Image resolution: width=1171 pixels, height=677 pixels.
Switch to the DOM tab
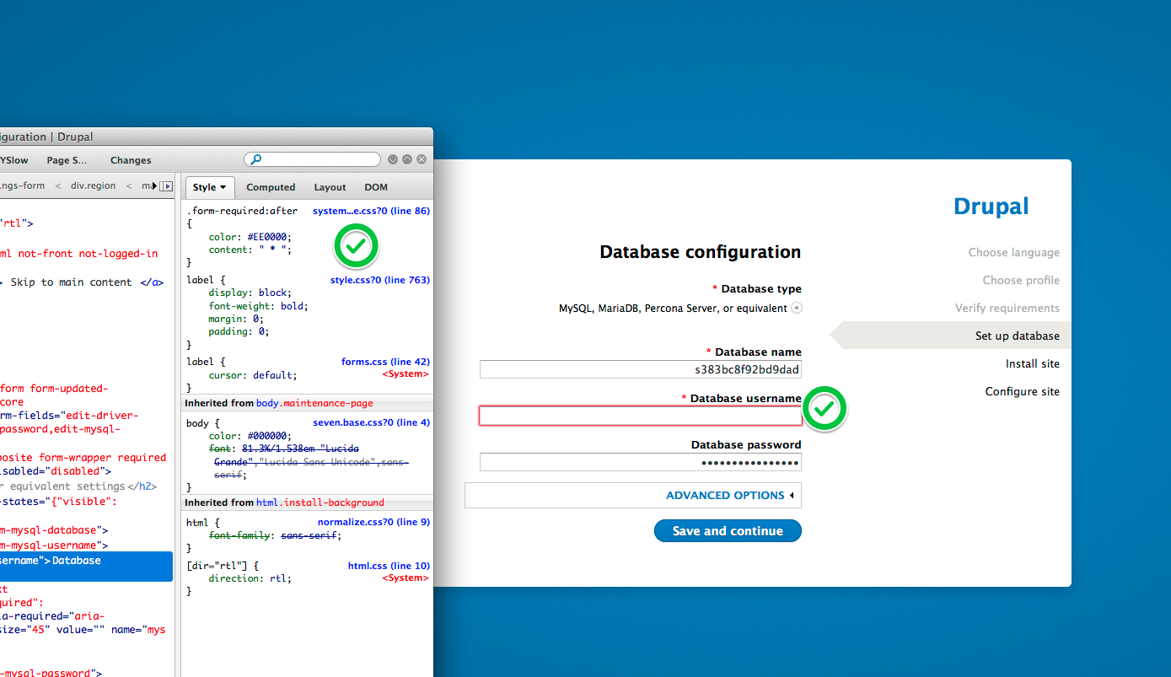coord(376,187)
